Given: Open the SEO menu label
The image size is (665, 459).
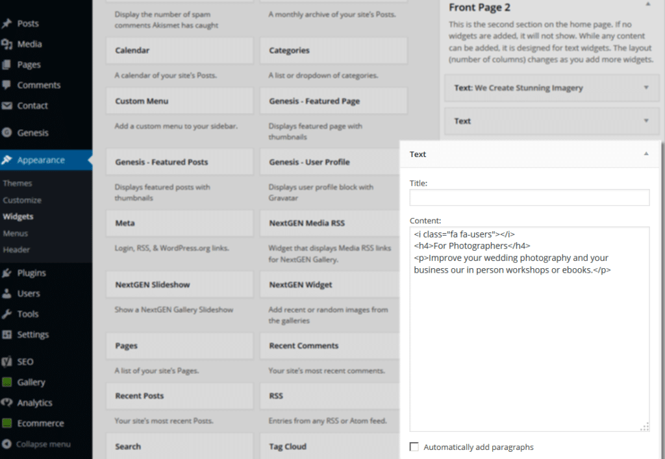Looking at the screenshot, I should click(x=25, y=362).
